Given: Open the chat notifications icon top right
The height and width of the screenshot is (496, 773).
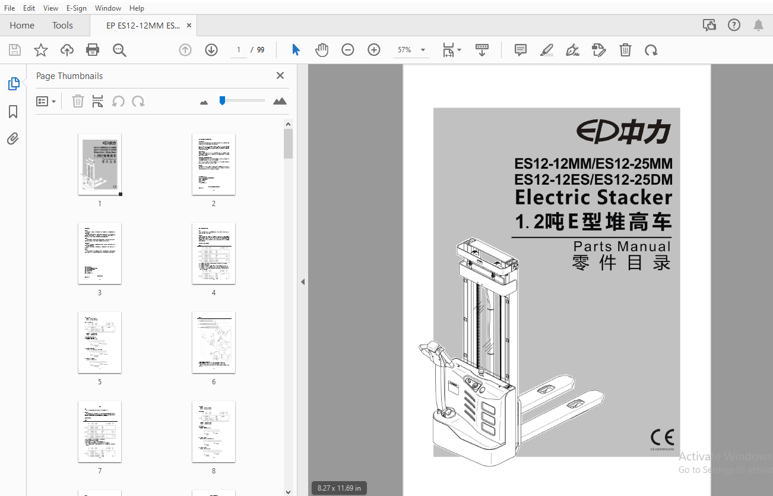Looking at the screenshot, I should tap(709, 25).
